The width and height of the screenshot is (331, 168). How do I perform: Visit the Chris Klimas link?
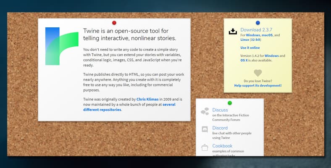pos(147,99)
